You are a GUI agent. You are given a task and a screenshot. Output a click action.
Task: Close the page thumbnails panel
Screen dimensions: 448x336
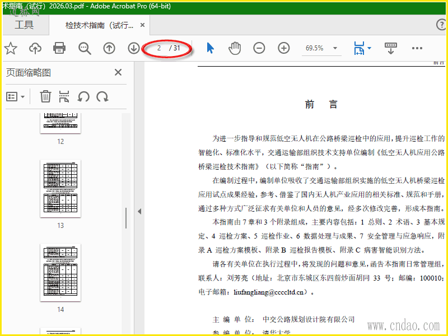[x=118, y=72]
